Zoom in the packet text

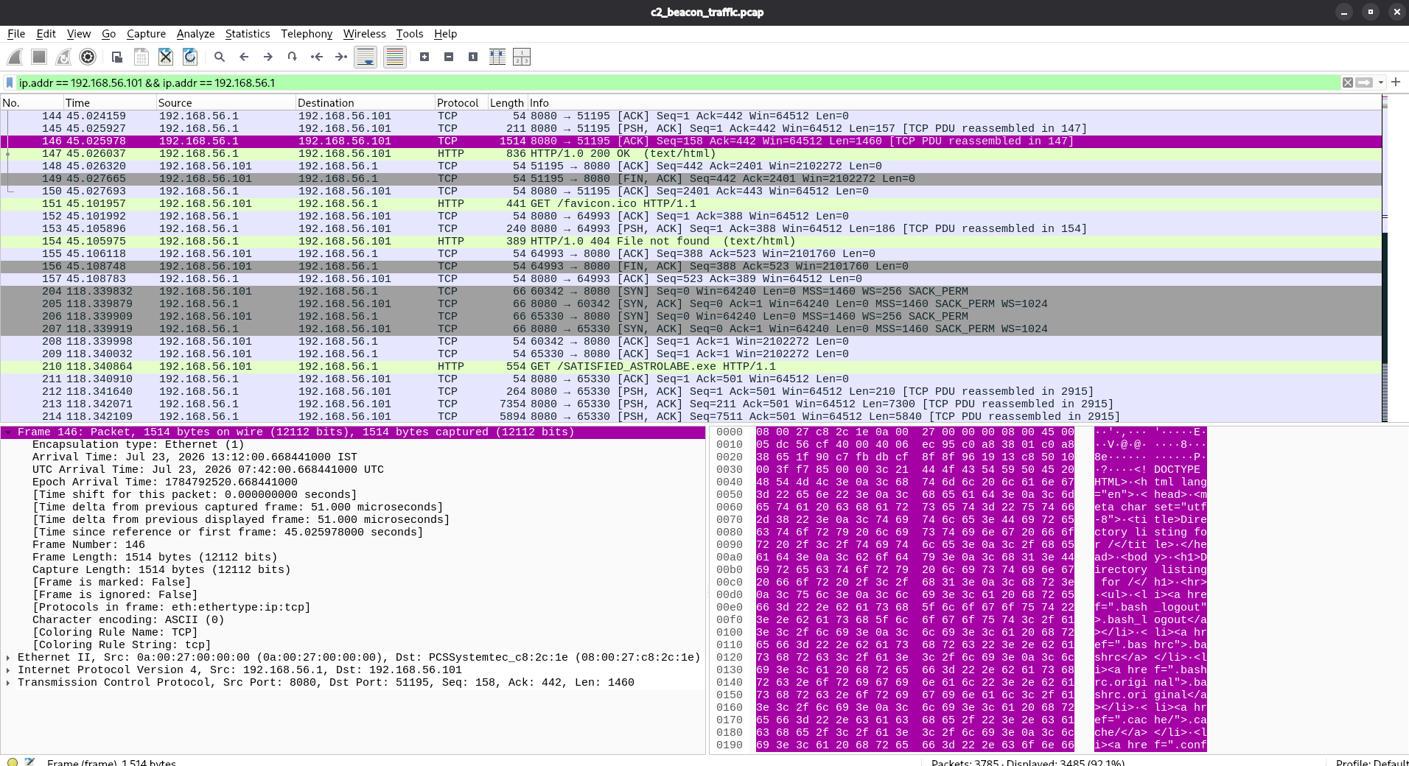pos(424,57)
